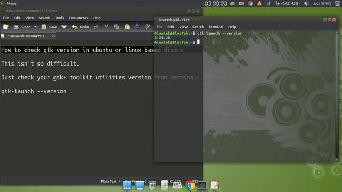This screenshot has height=192, width=342.
Task: Click the volume speaker tray icon
Action: pos(306,4)
